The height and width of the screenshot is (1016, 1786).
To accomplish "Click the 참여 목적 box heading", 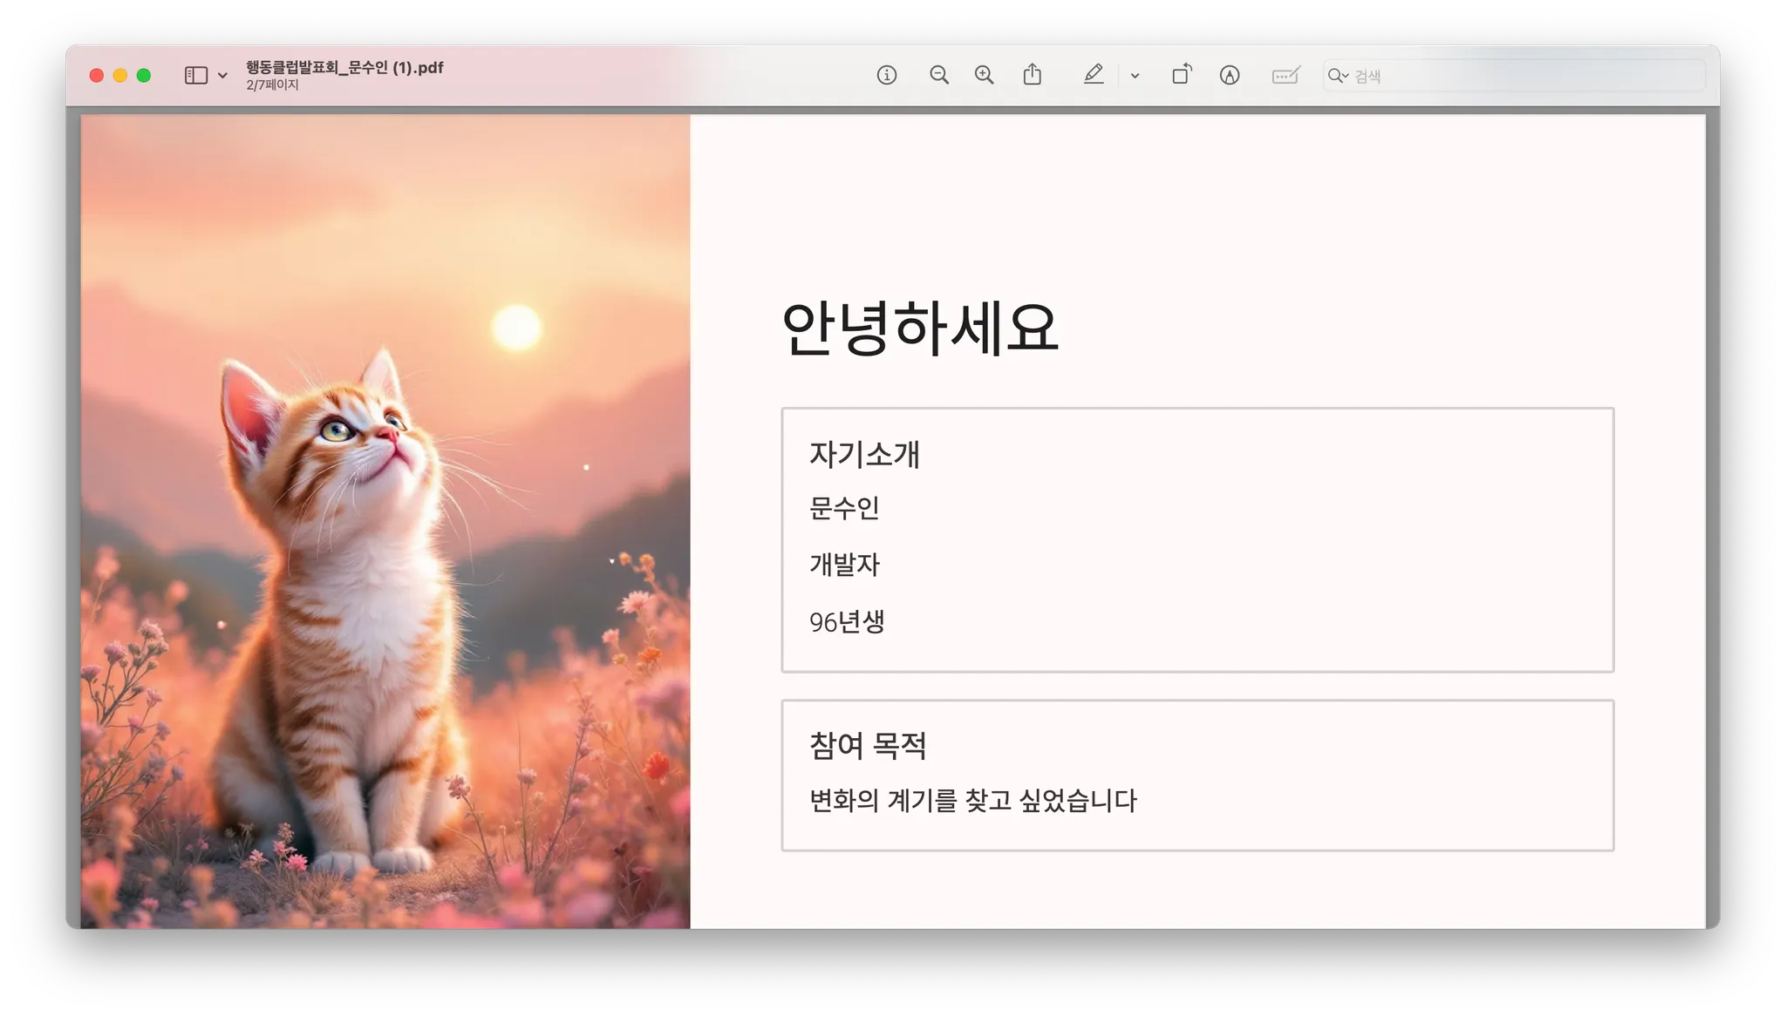I will [868, 745].
